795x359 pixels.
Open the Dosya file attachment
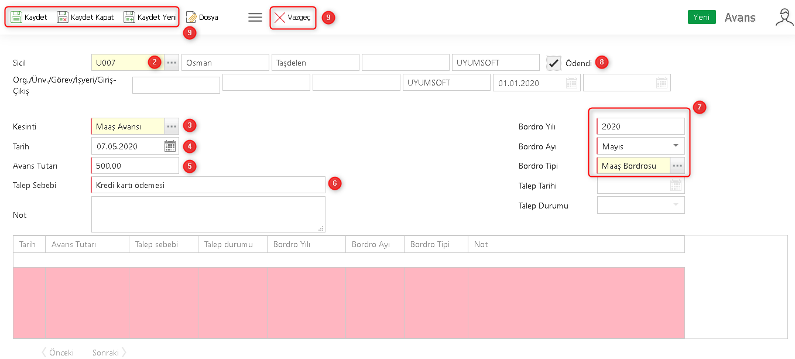tap(202, 17)
